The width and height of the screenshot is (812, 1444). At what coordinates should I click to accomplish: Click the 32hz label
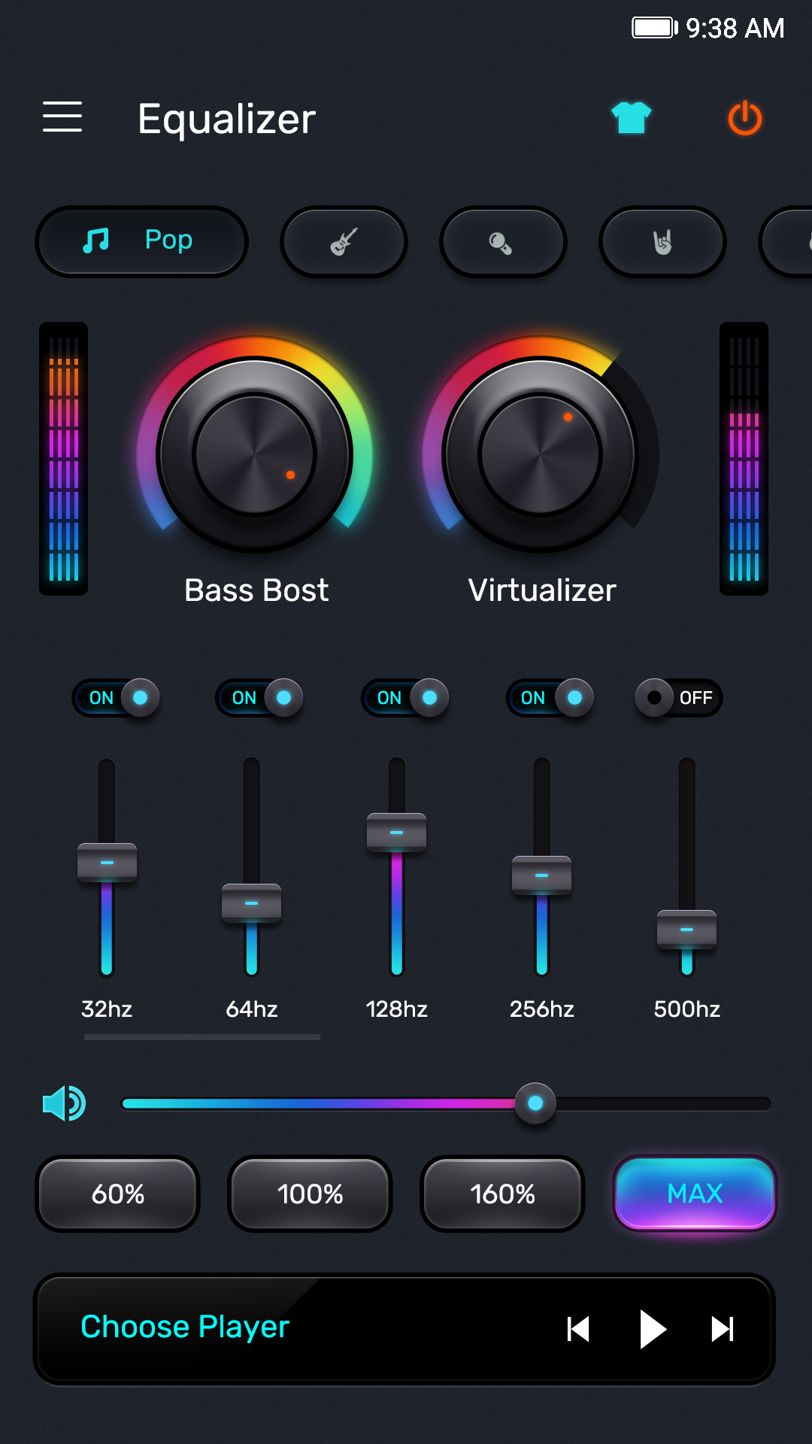click(107, 1009)
